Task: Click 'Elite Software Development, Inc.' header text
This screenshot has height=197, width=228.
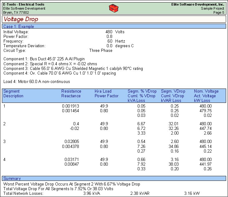Action: click(x=197, y=4)
